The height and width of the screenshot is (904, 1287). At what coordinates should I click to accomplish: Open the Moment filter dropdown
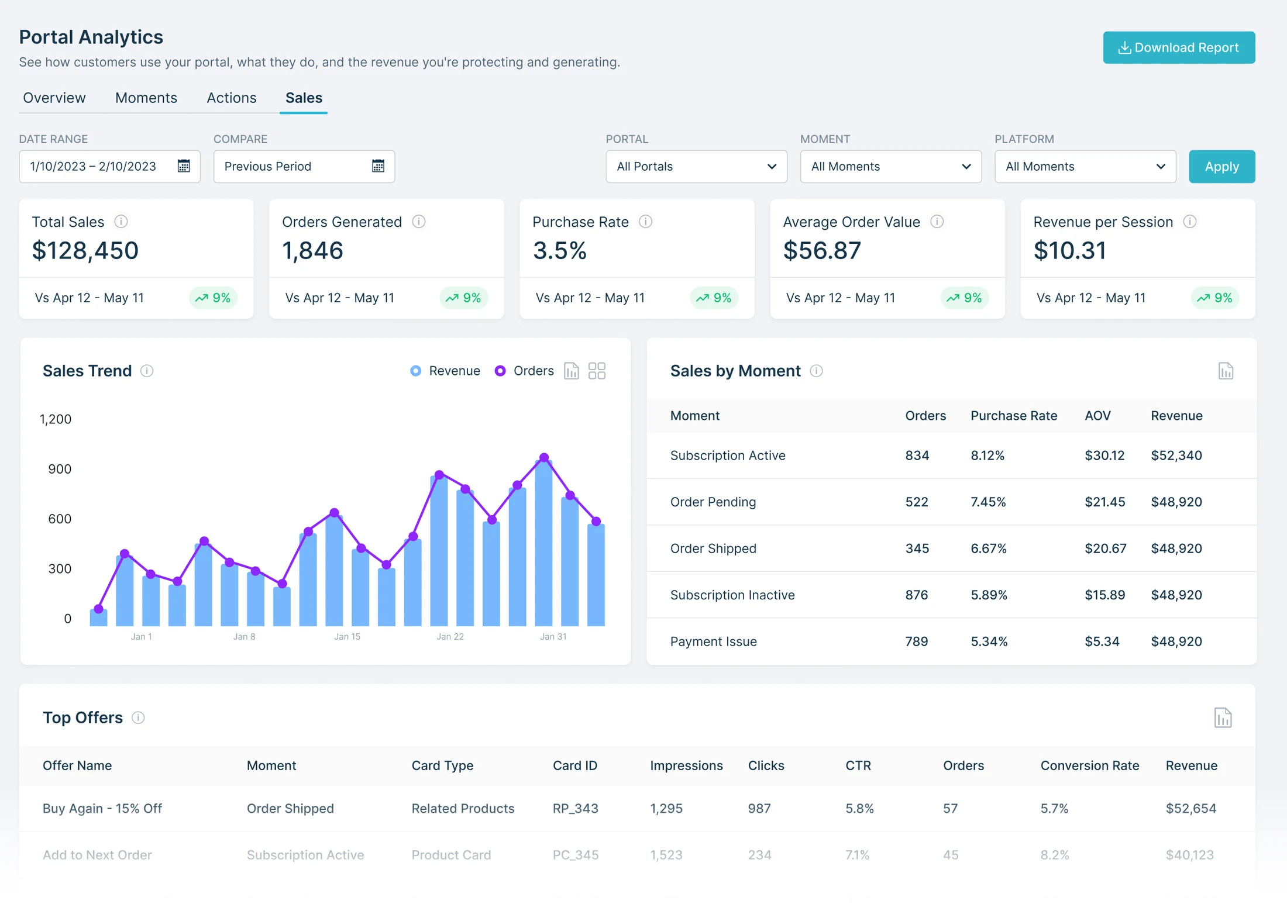(890, 167)
